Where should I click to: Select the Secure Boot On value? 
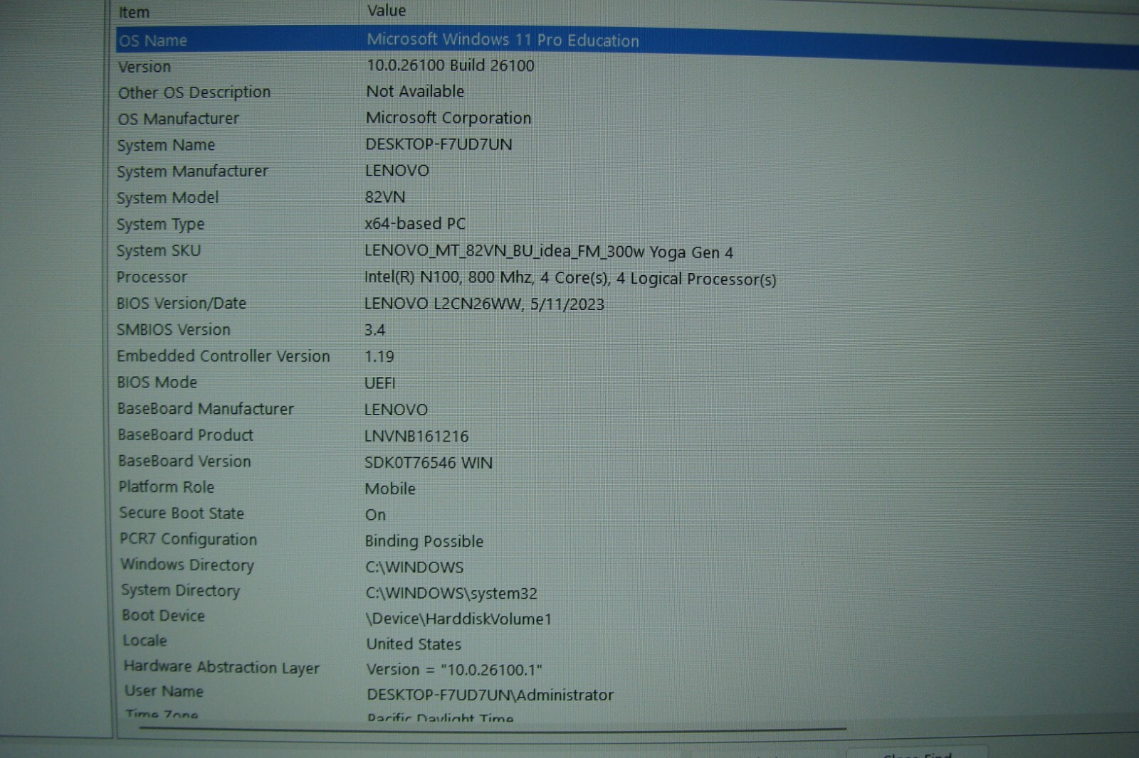[x=375, y=515]
